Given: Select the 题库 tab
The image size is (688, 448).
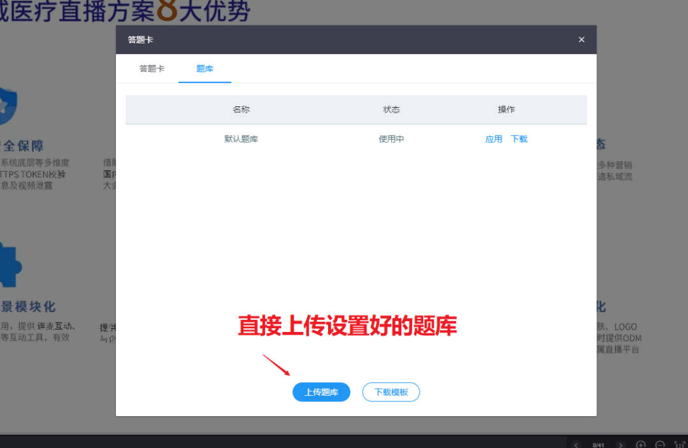Looking at the screenshot, I should point(204,69).
